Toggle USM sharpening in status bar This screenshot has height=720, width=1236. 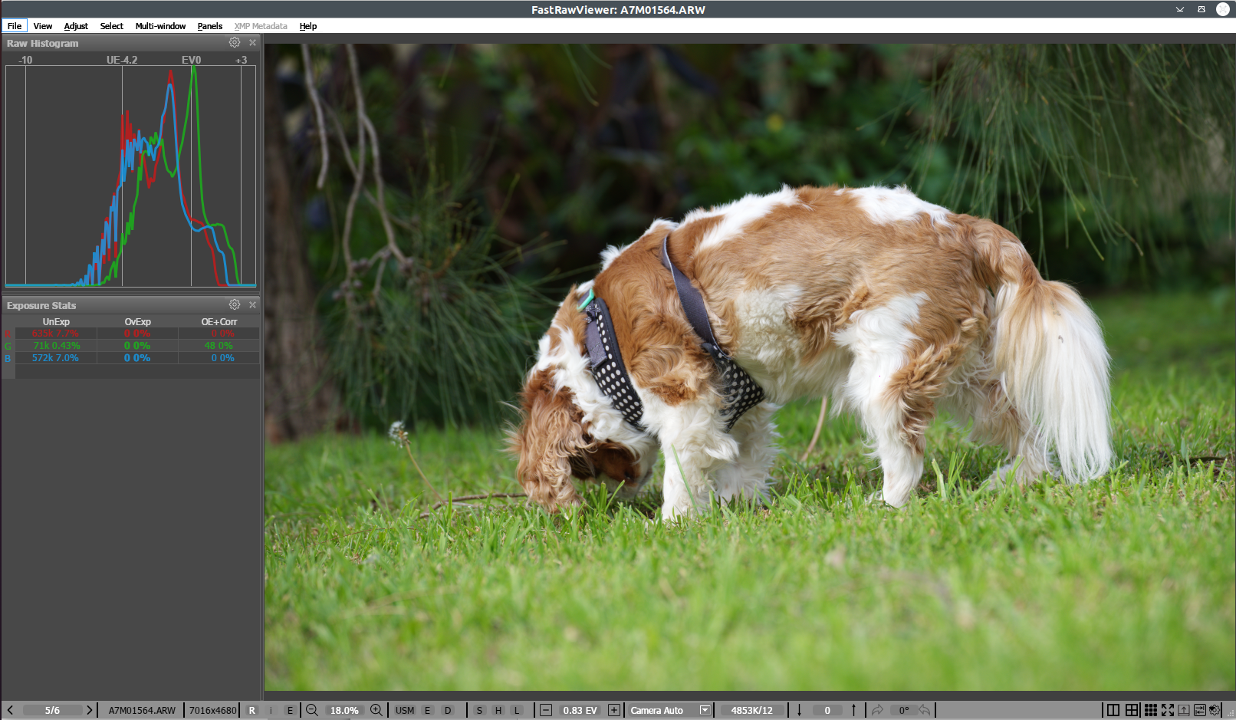[404, 710]
